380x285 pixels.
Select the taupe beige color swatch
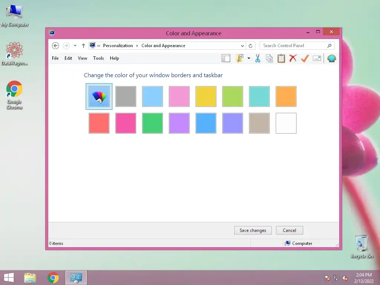[259, 123]
